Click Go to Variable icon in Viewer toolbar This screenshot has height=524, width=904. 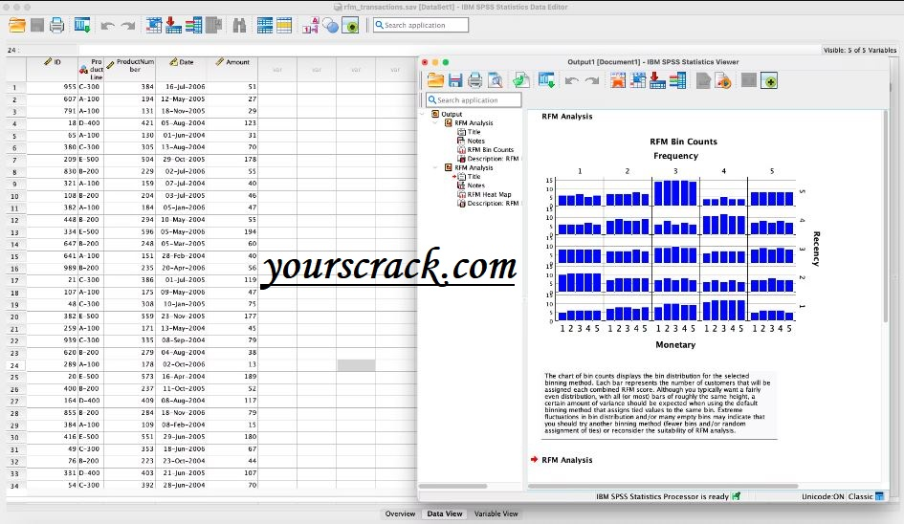click(x=657, y=80)
